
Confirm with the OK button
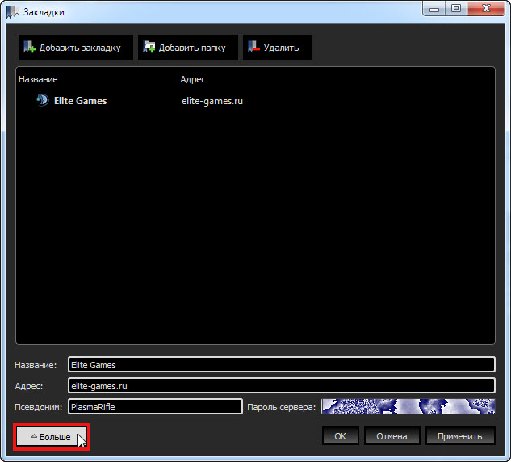[340, 436]
